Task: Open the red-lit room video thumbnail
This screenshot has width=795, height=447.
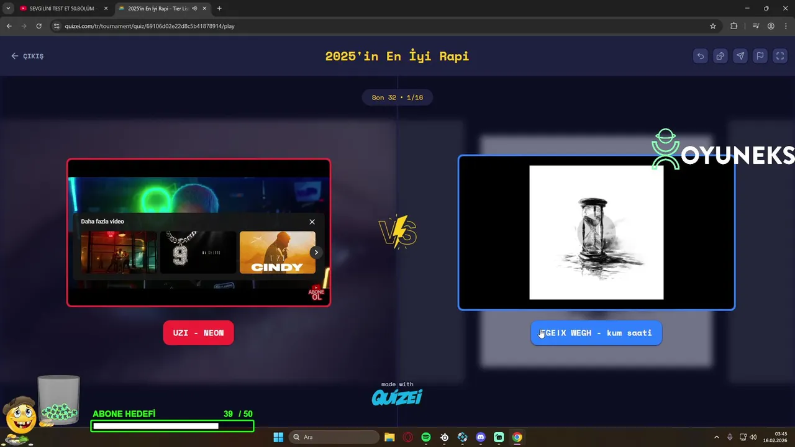Action: point(119,252)
